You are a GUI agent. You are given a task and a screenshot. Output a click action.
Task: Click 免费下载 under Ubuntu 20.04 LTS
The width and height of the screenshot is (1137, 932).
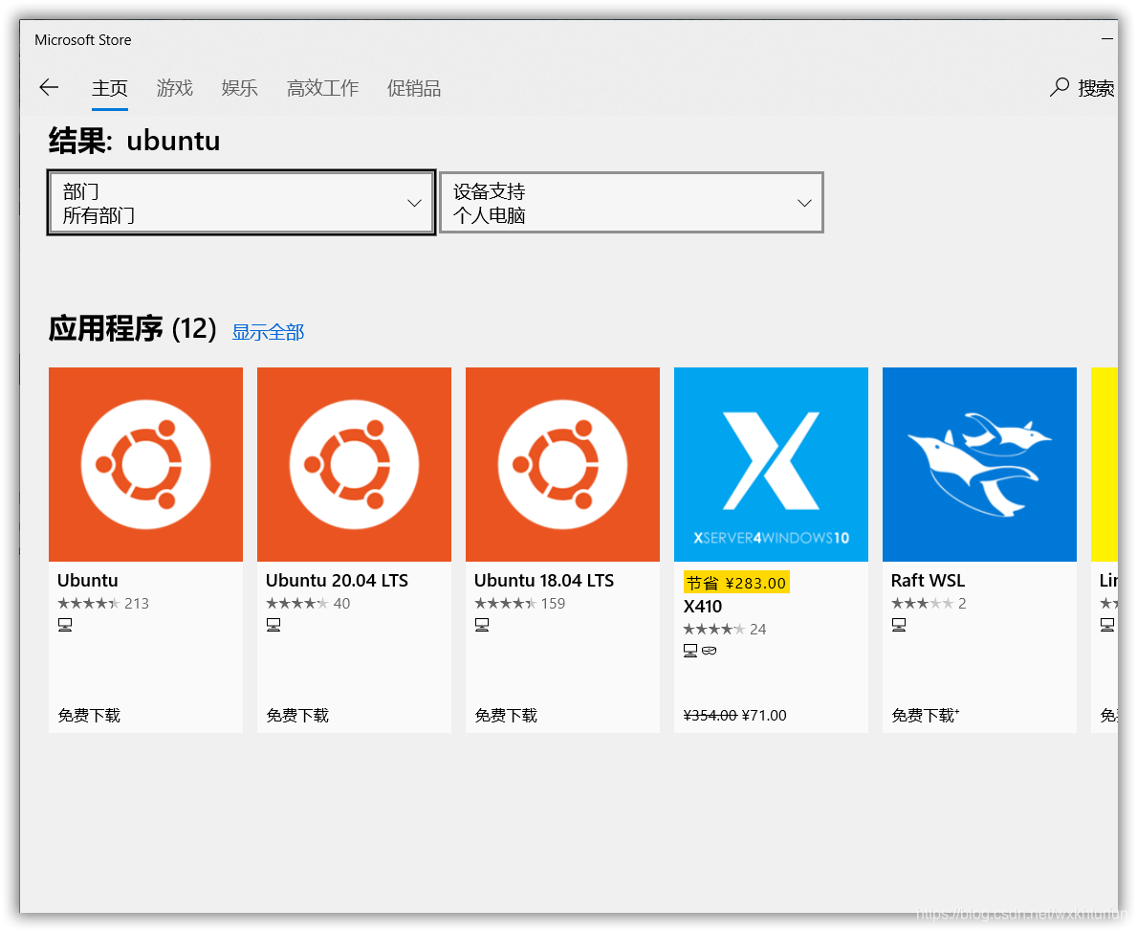click(x=297, y=716)
